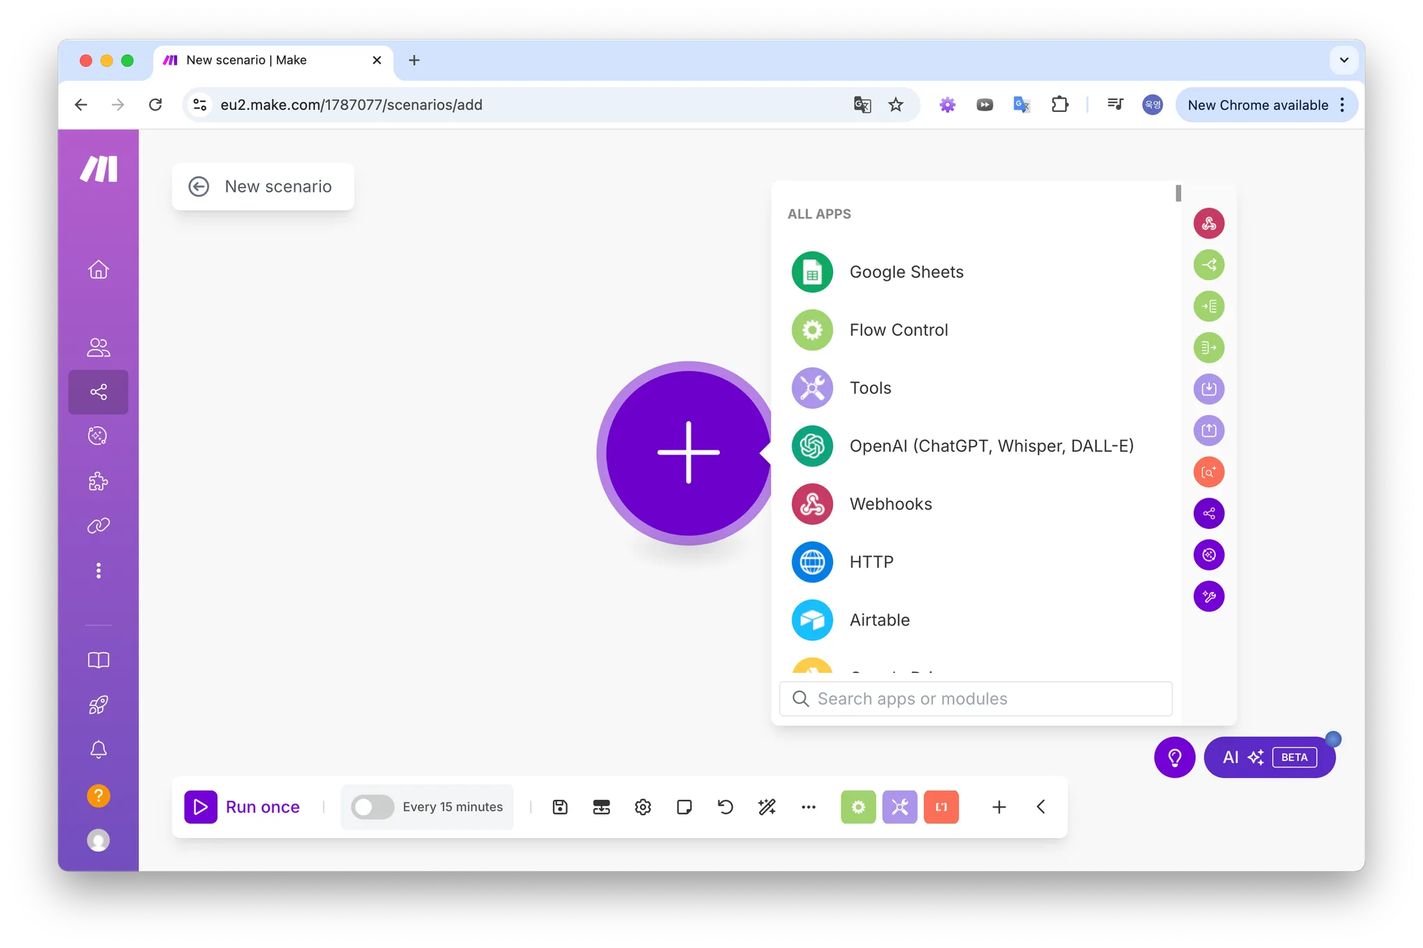Open a new Chrome tab
Screen dimensions: 1423x948
click(x=414, y=60)
